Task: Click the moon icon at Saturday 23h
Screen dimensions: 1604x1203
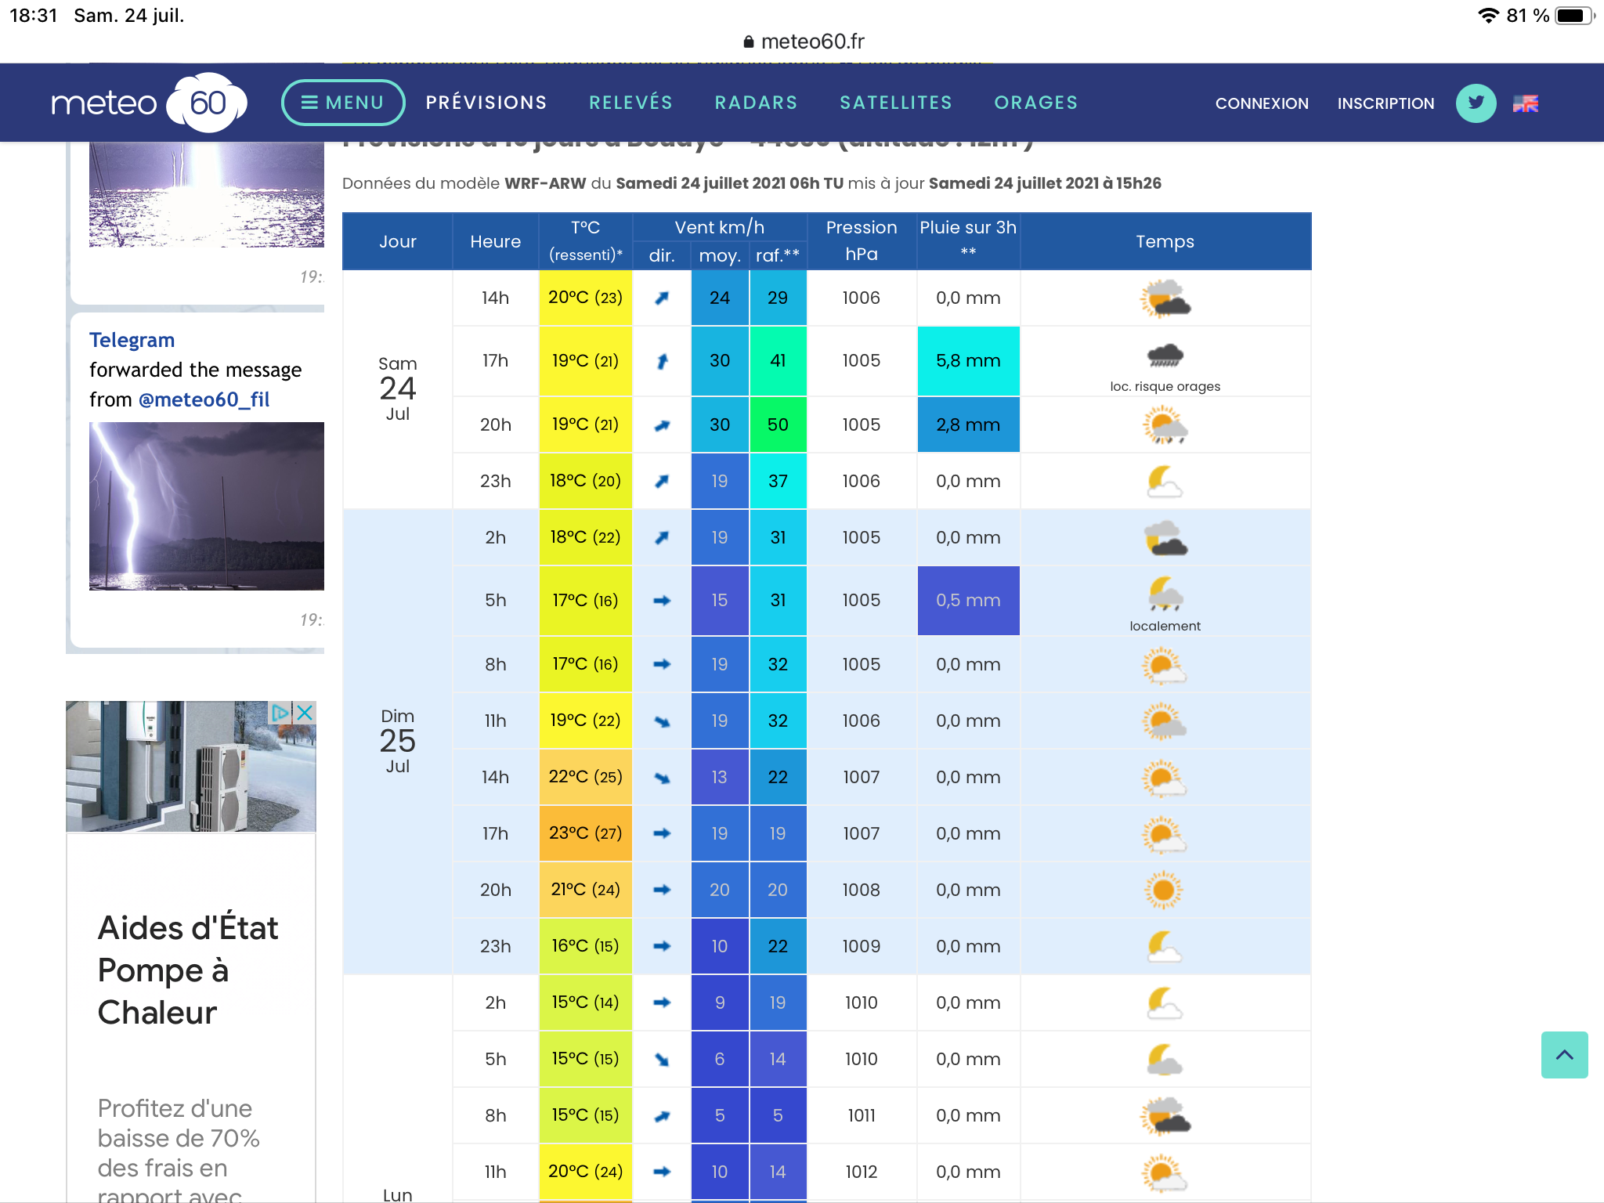Action: [x=1163, y=481]
